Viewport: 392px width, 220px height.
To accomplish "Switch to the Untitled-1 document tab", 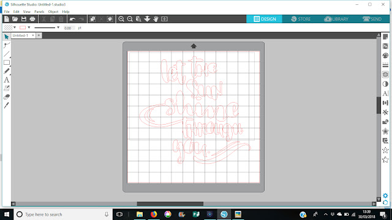I will pyautogui.click(x=20, y=35).
